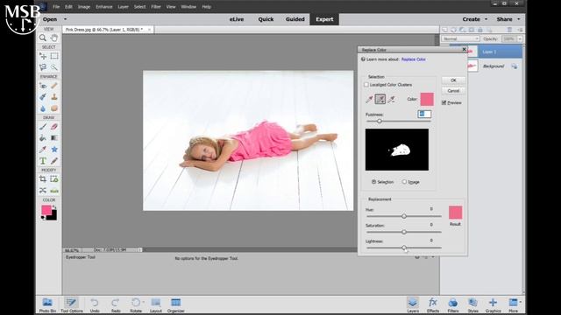Viewport: 561px width, 315px height.
Task: Select the Hand tool
Action: click(x=54, y=38)
